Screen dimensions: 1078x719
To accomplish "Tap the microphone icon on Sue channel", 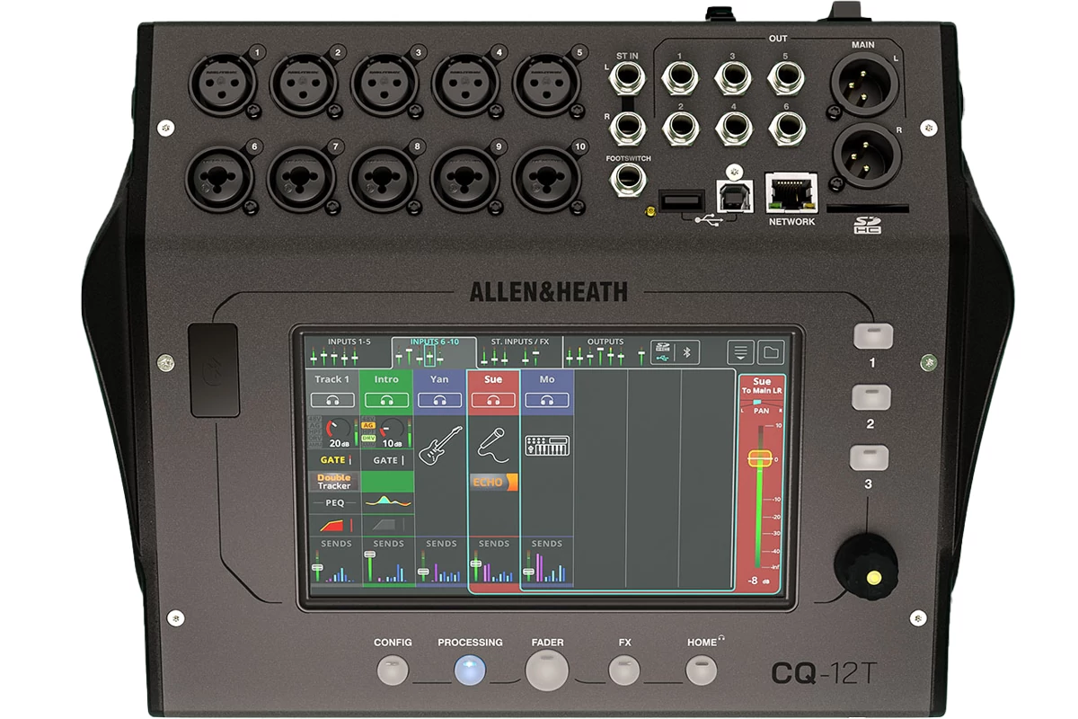I will [x=493, y=444].
